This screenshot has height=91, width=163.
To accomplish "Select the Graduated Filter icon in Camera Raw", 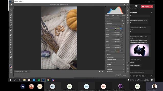I will click(x=128, y=15).
